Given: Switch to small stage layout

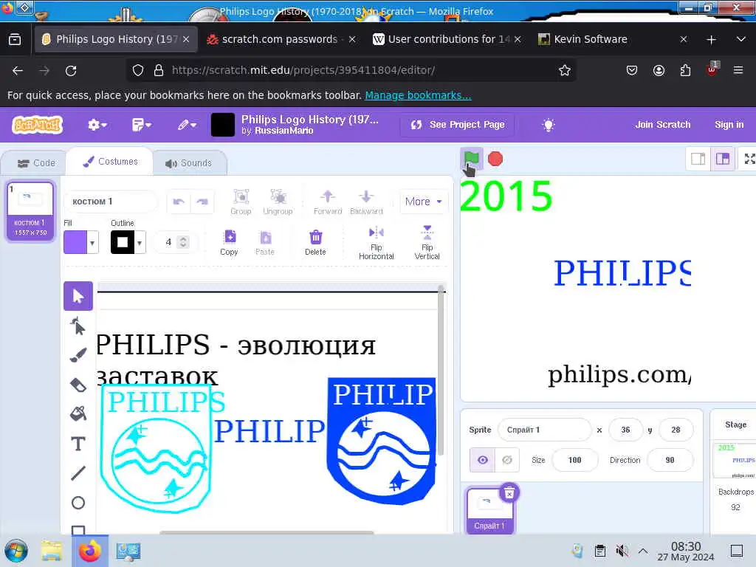Looking at the screenshot, I should tap(698, 159).
